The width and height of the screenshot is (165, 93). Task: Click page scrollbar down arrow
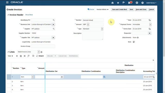point(164,92)
